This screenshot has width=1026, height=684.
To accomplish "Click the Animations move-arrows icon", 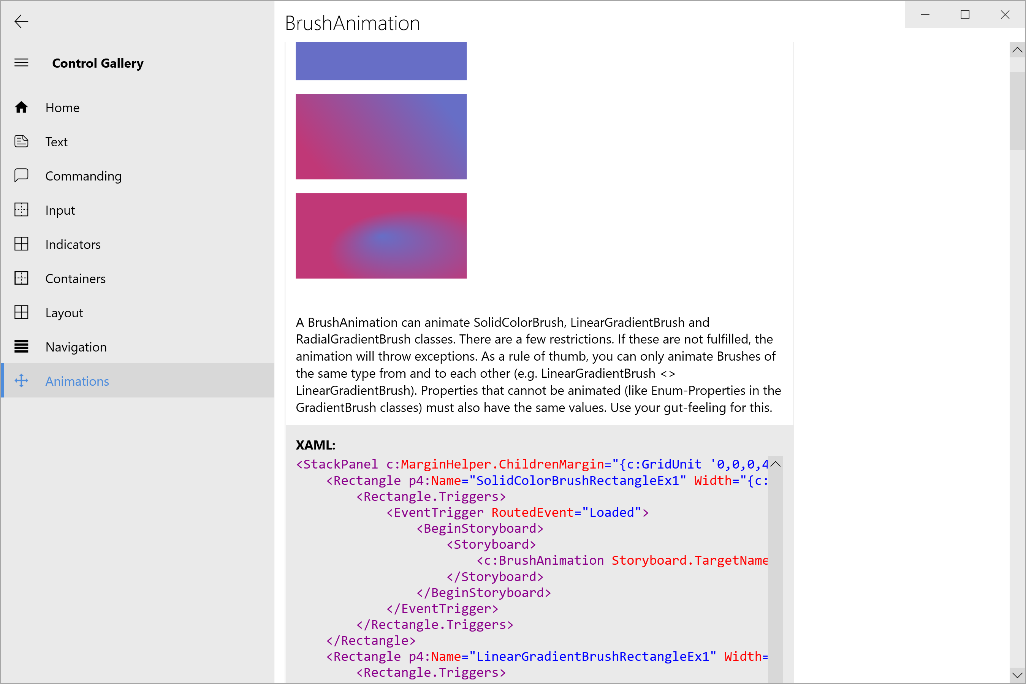I will 21,381.
